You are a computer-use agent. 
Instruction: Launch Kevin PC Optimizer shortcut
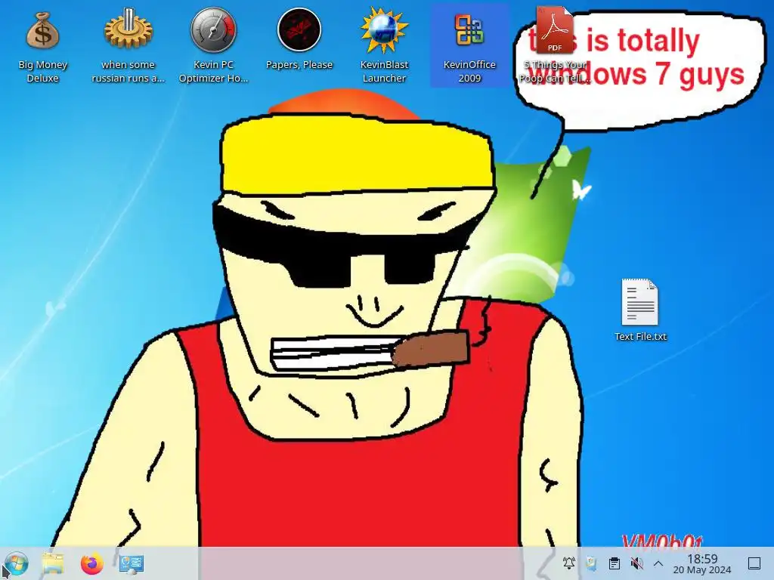point(213,45)
